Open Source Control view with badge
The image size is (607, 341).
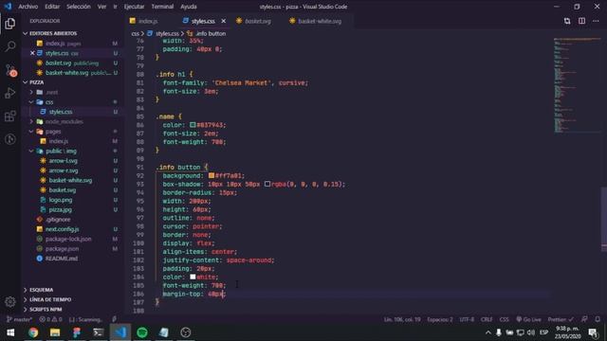10,70
